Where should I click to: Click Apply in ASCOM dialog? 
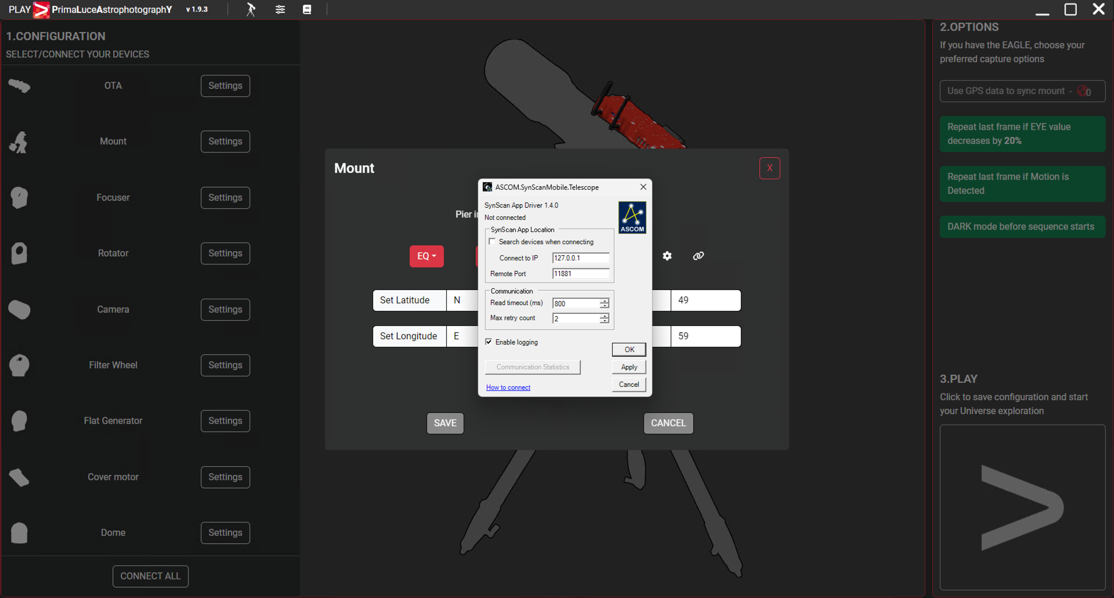[629, 367]
